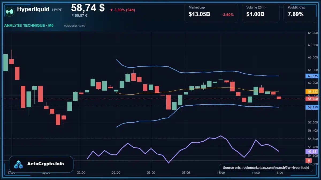The width and height of the screenshot is (321, 180).
Task: Open the coinmarketcap.com source link
Action: [x=266, y=168]
